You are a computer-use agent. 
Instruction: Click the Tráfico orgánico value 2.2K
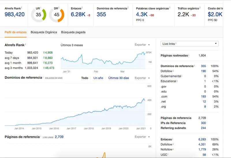(x=183, y=14)
